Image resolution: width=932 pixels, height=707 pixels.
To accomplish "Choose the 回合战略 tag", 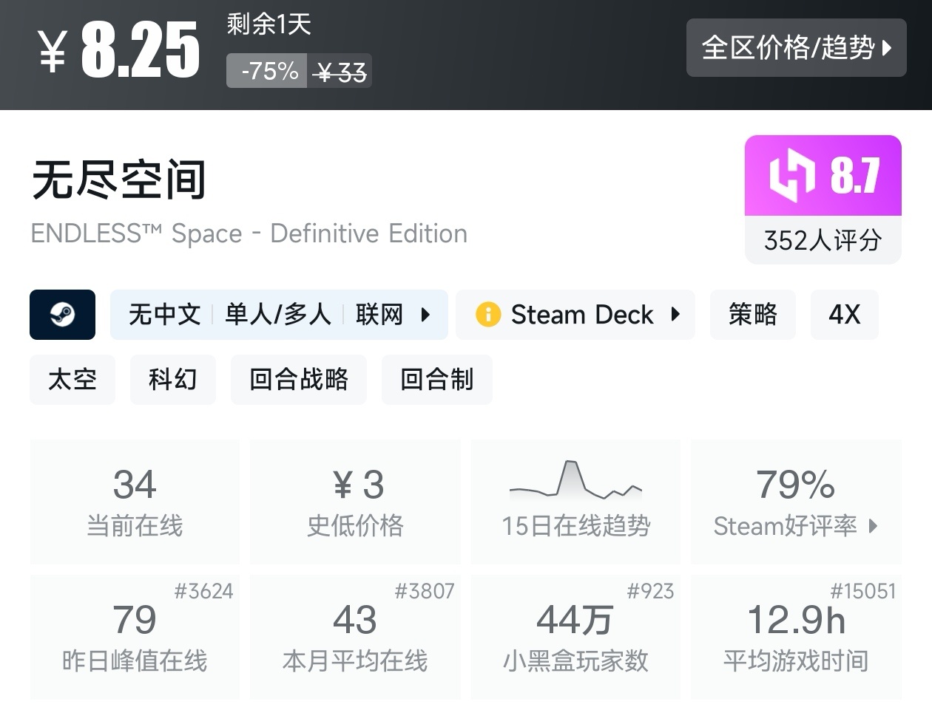I will point(298,380).
